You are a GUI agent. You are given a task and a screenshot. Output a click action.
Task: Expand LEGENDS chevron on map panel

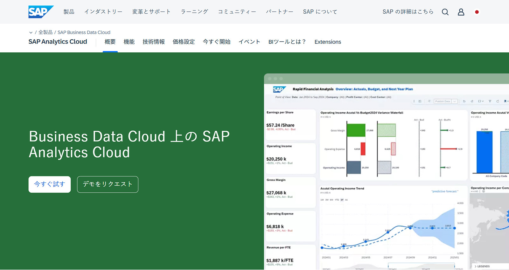476,266
